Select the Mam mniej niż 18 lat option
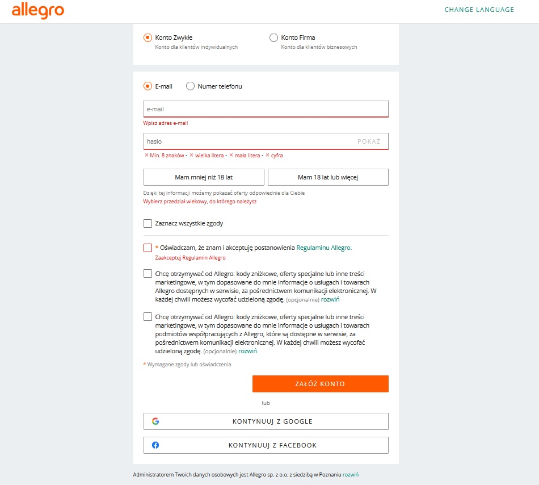 click(204, 177)
